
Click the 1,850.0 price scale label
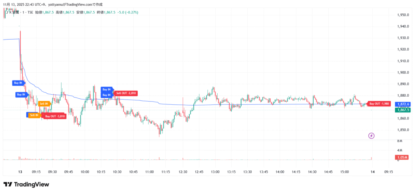click(403, 130)
